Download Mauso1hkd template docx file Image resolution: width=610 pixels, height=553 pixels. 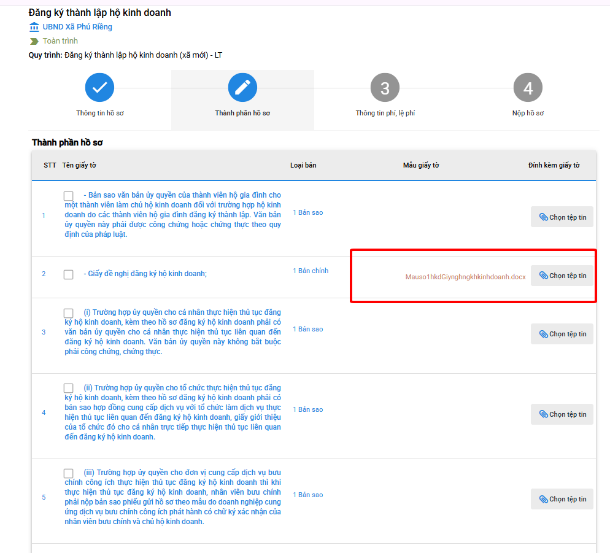tap(465, 277)
